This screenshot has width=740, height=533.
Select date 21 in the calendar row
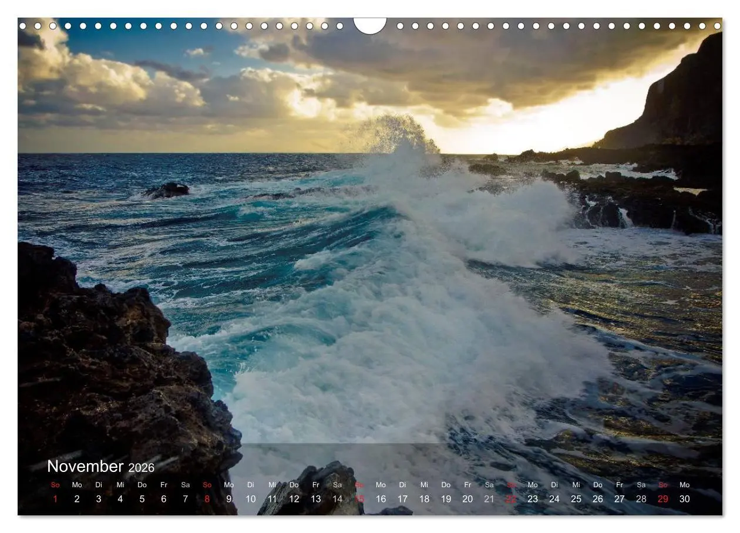coord(489,499)
